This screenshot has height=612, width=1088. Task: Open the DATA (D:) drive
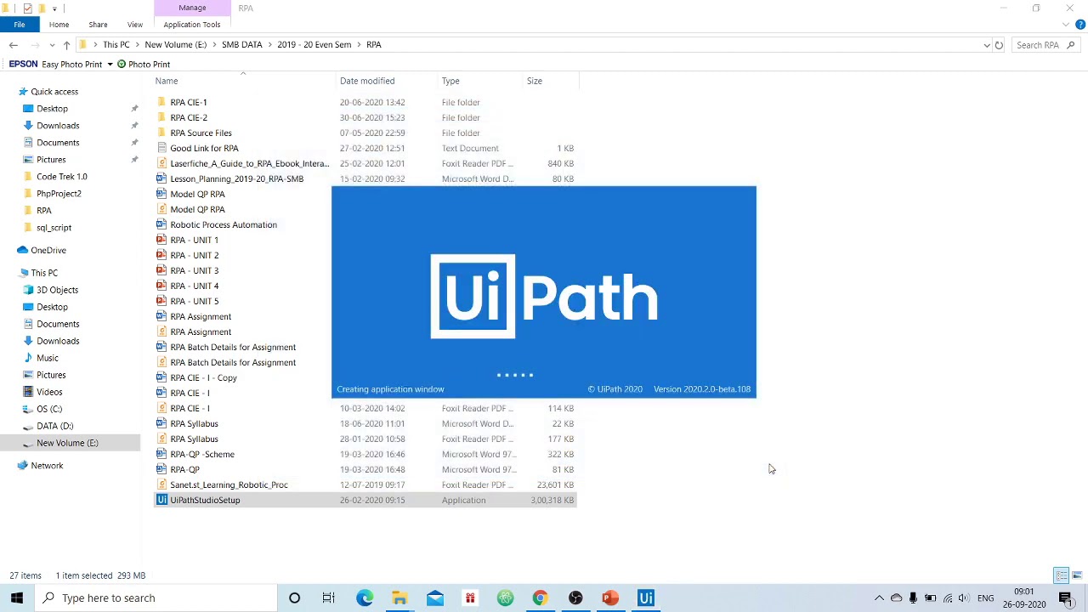click(x=54, y=426)
